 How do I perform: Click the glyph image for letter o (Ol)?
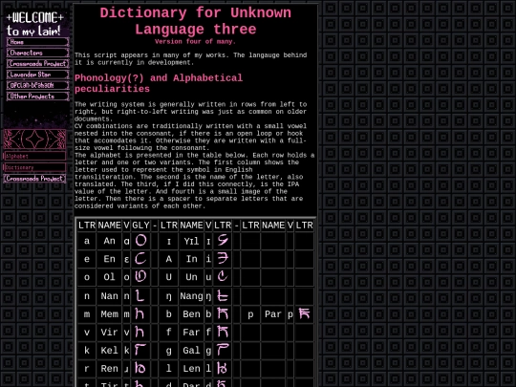point(140,277)
